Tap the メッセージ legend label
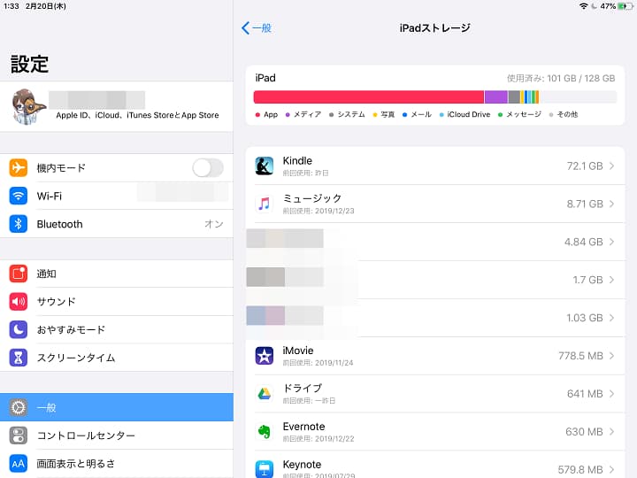This screenshot has height=478, width=637. pos(524,114)
